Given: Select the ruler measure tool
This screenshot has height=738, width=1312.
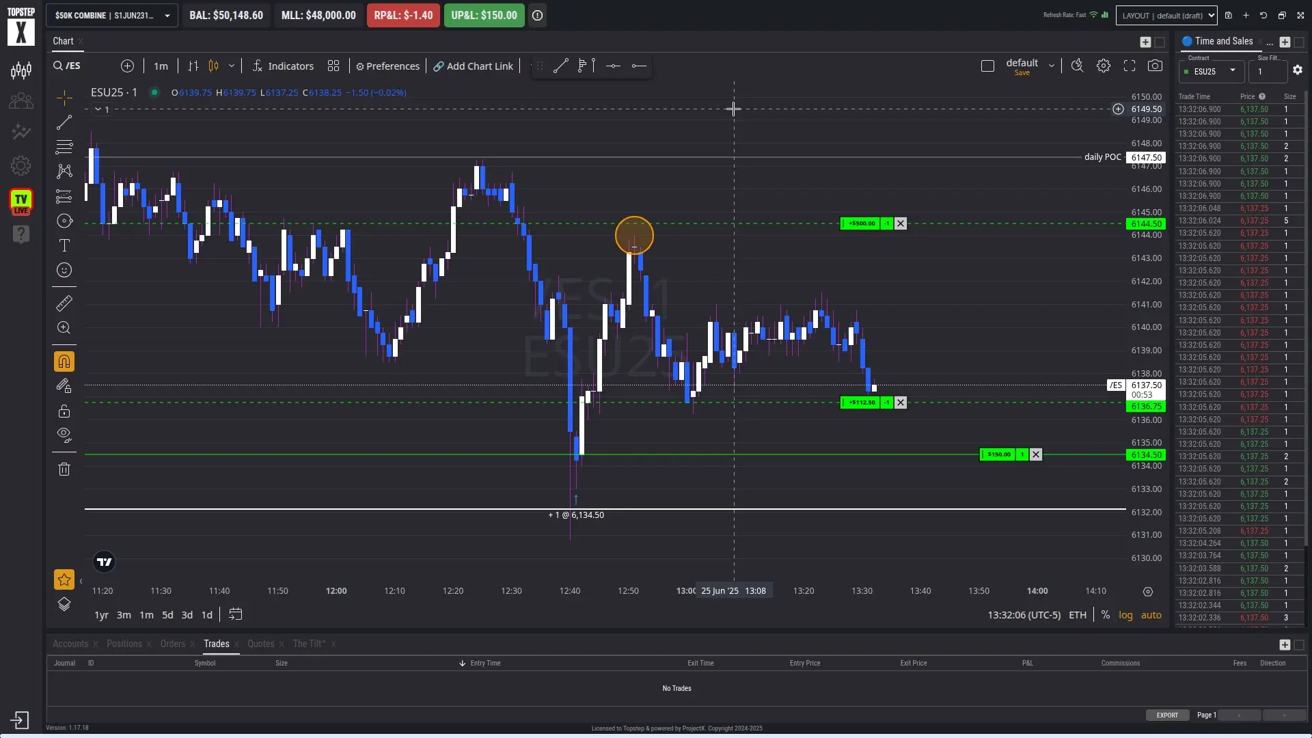Looking at the screenshot, I should pos(64,303).
